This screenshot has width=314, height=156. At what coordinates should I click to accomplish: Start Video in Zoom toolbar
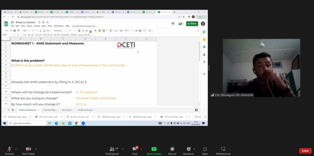tap(28, 149)
